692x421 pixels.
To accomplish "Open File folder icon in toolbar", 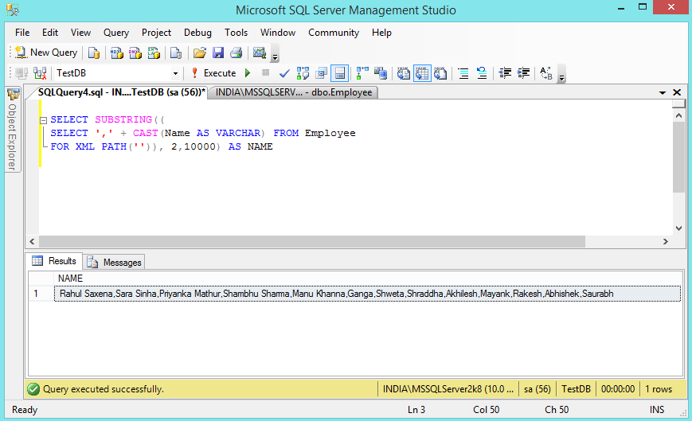I will [x=200, y=53].
